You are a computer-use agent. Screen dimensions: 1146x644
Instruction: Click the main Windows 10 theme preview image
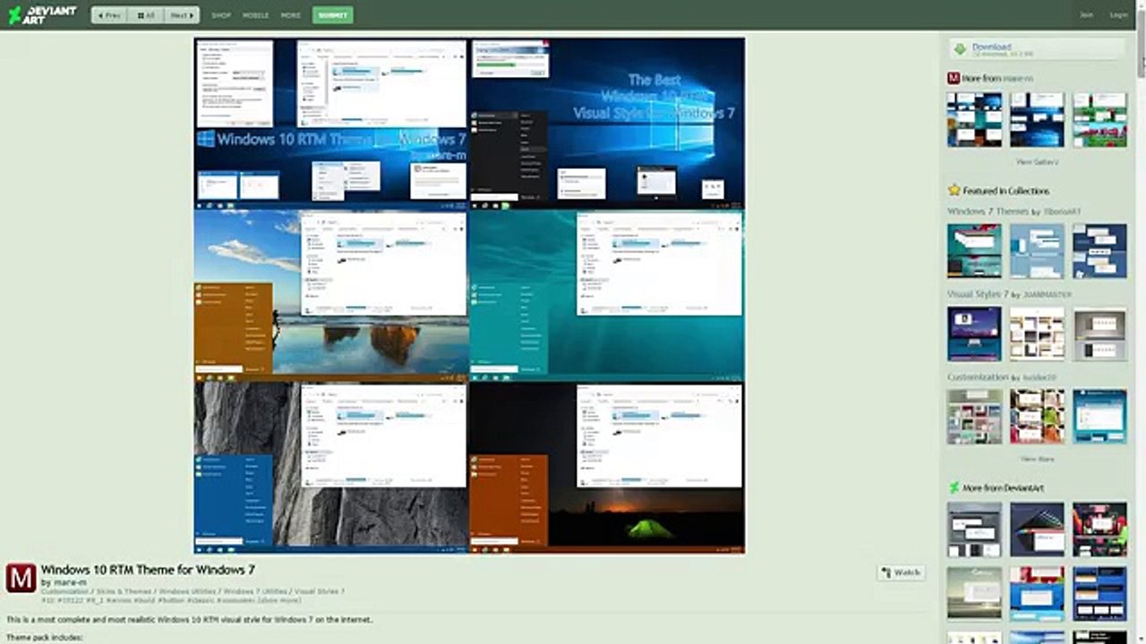469,295
